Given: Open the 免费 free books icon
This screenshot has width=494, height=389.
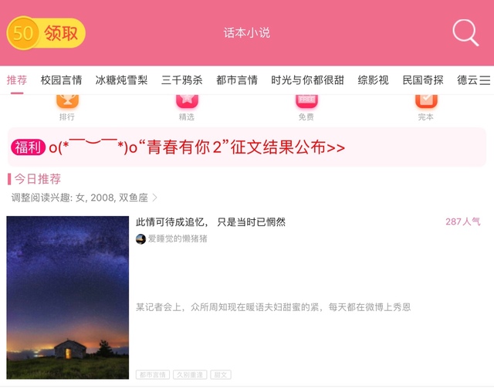Looking at the screenshot, I should pos(306,108).
